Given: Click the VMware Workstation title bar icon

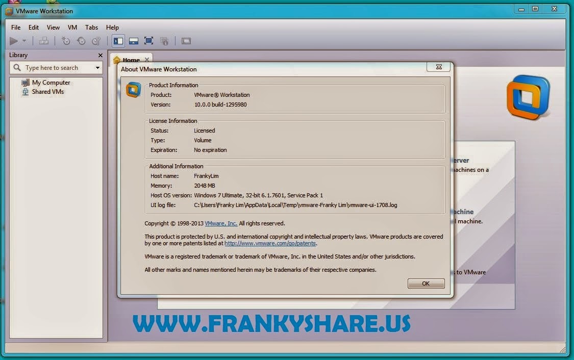Looking at the screenshot, I should (x=9, y=11).
